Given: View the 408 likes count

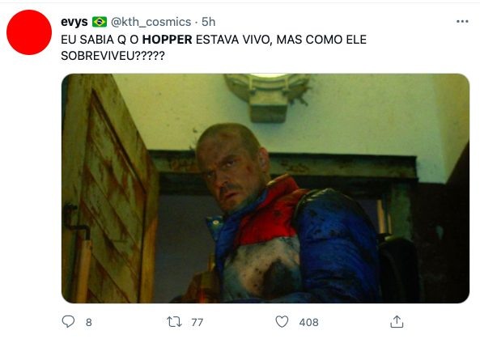Looking at the screenshot, I should [309, 322].
